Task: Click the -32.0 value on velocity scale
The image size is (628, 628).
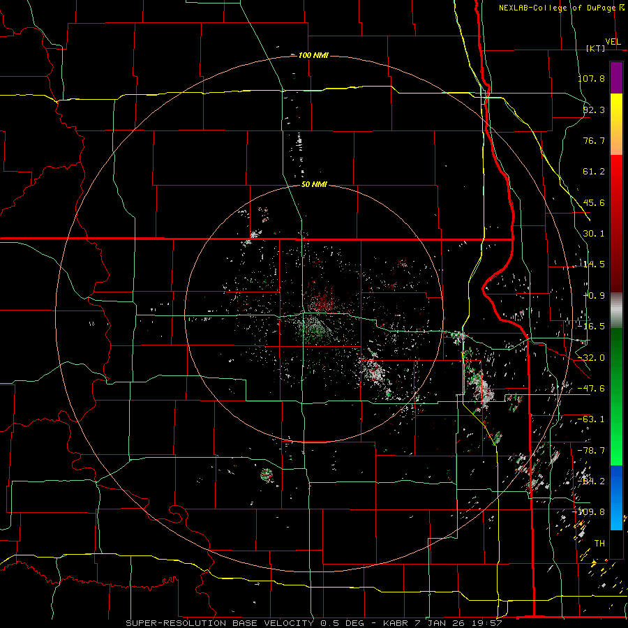Action: [591, 358]
